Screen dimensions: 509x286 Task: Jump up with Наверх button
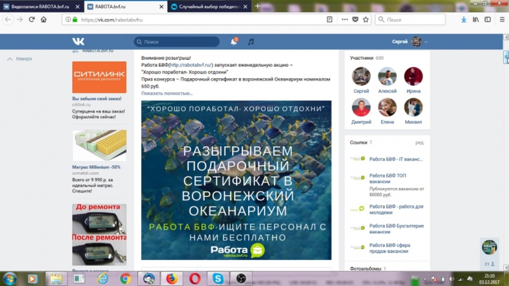[20, 58]
